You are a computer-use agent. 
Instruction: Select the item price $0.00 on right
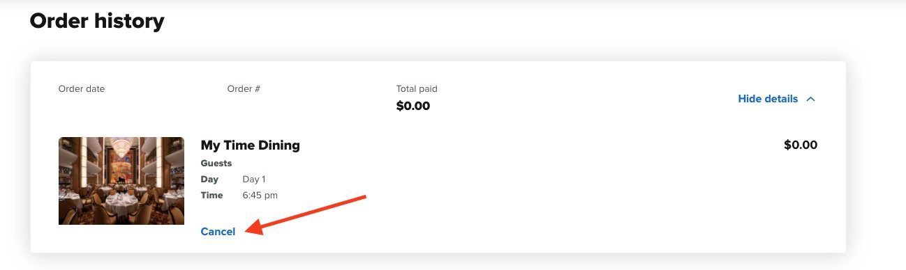tap(801, 145)
